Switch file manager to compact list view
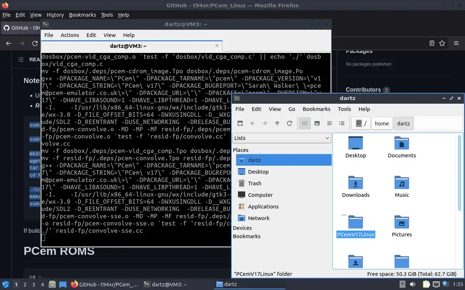This screenshot has height=290, width=465. 329,123
